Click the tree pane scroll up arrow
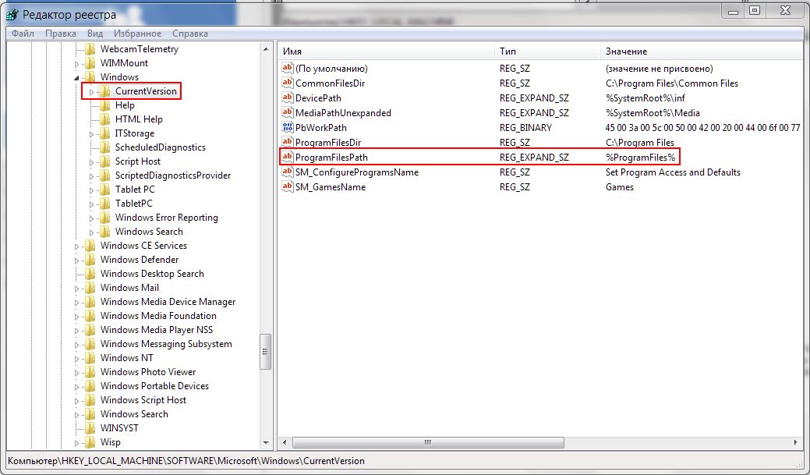810x475 pixels. point(266,49)
